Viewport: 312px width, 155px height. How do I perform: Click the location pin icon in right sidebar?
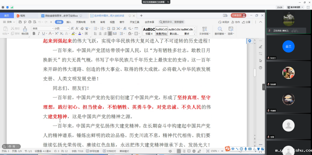[250, 41]
